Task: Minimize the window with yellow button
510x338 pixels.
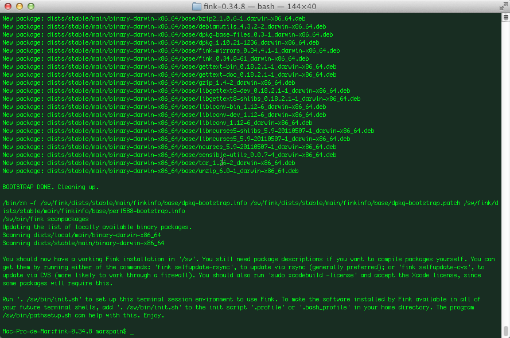Action: tap(18, 7)
